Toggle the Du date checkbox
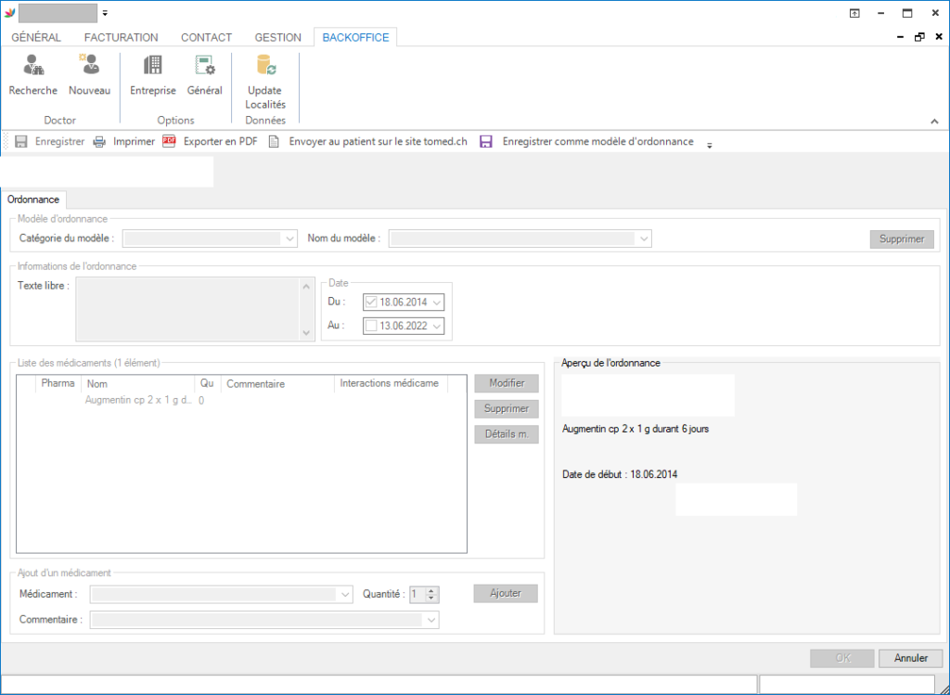950x695 pixels. pyautogui.click(x=372, y=302)
